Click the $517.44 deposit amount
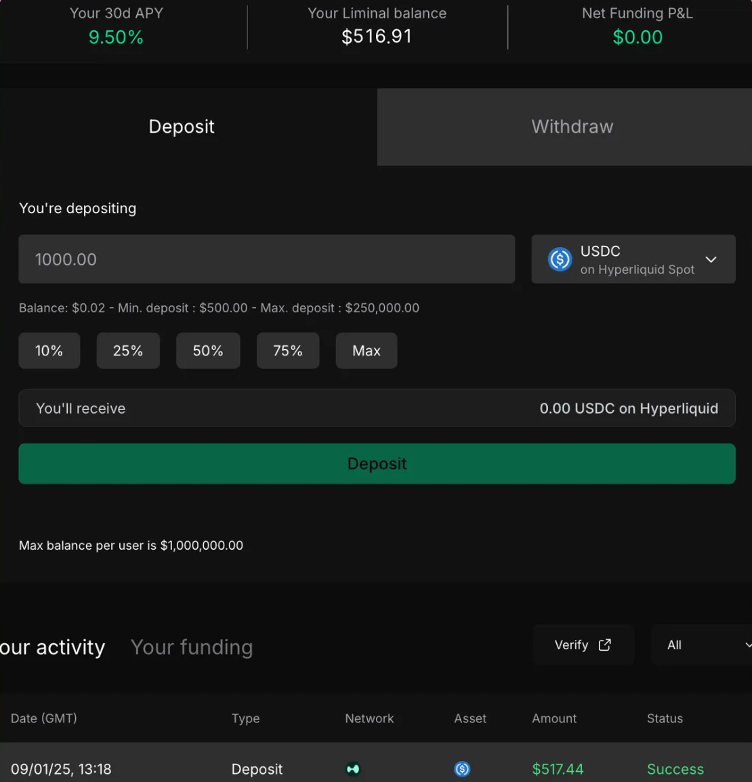 [x=558, y=769]
